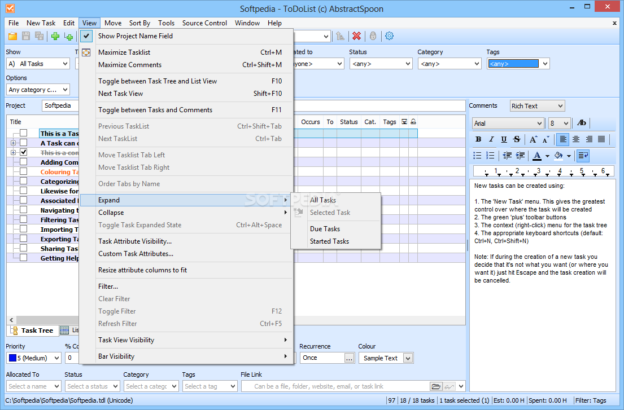
Task: Tick checkbox for 'A Task can' task
Action: (x=24, y=143)
